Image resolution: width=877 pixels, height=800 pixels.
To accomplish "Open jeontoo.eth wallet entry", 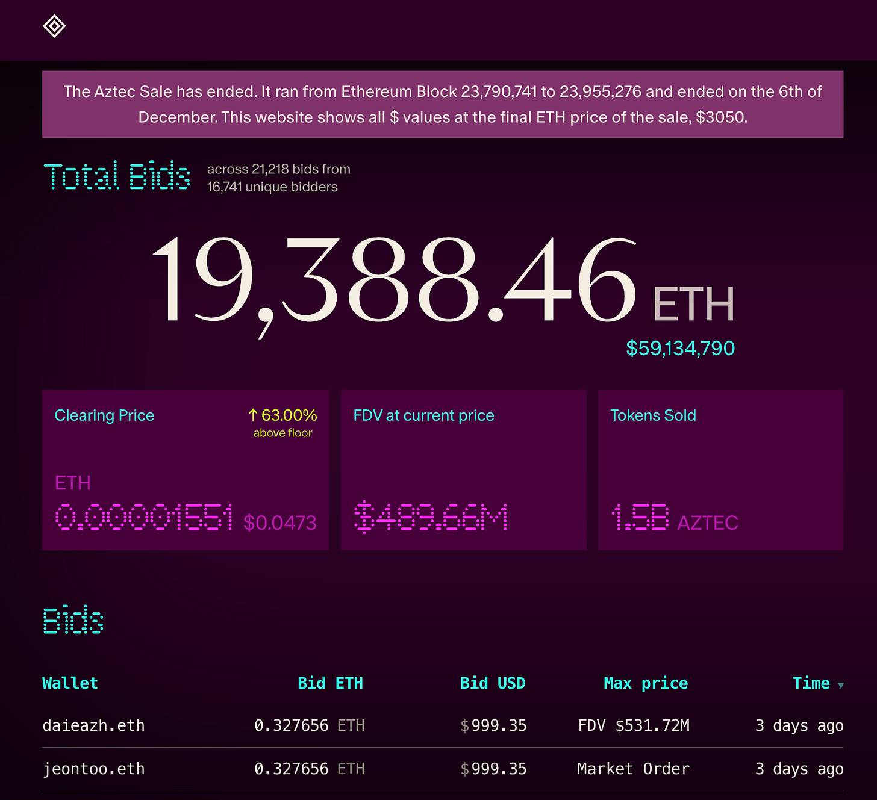I will point(93,769).
